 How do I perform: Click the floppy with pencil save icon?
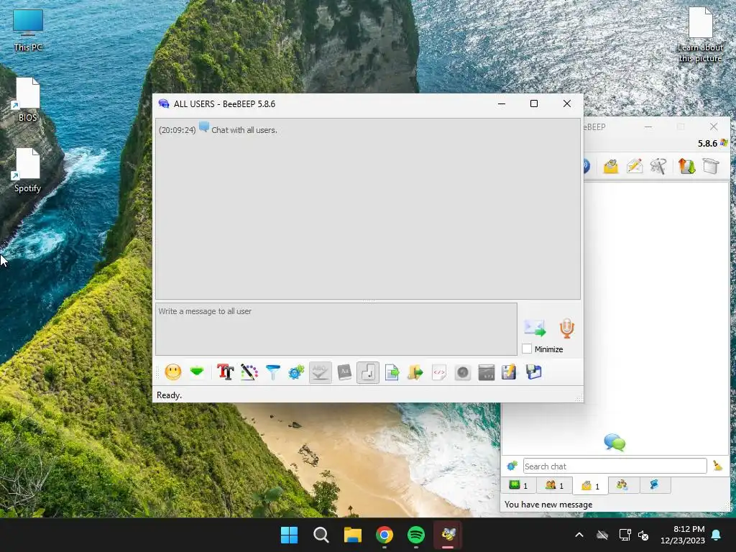pos(510,372)
